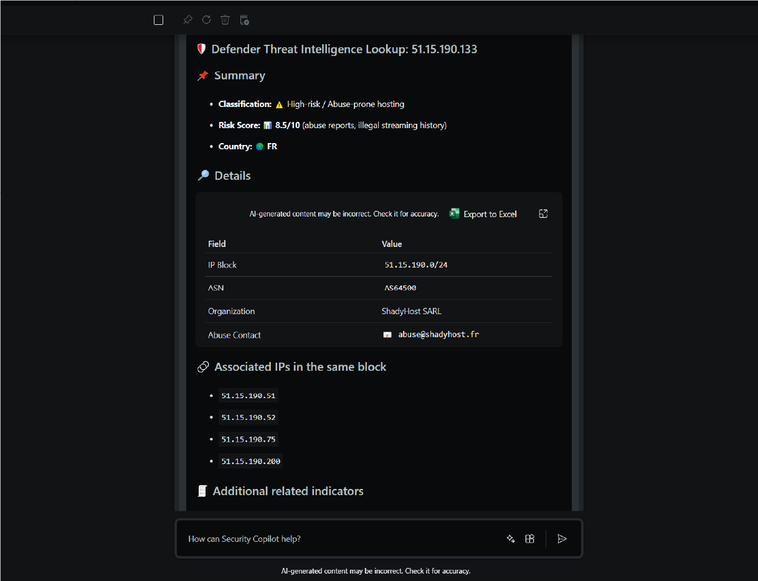Click the pushpin icon beside Summary

203,76
